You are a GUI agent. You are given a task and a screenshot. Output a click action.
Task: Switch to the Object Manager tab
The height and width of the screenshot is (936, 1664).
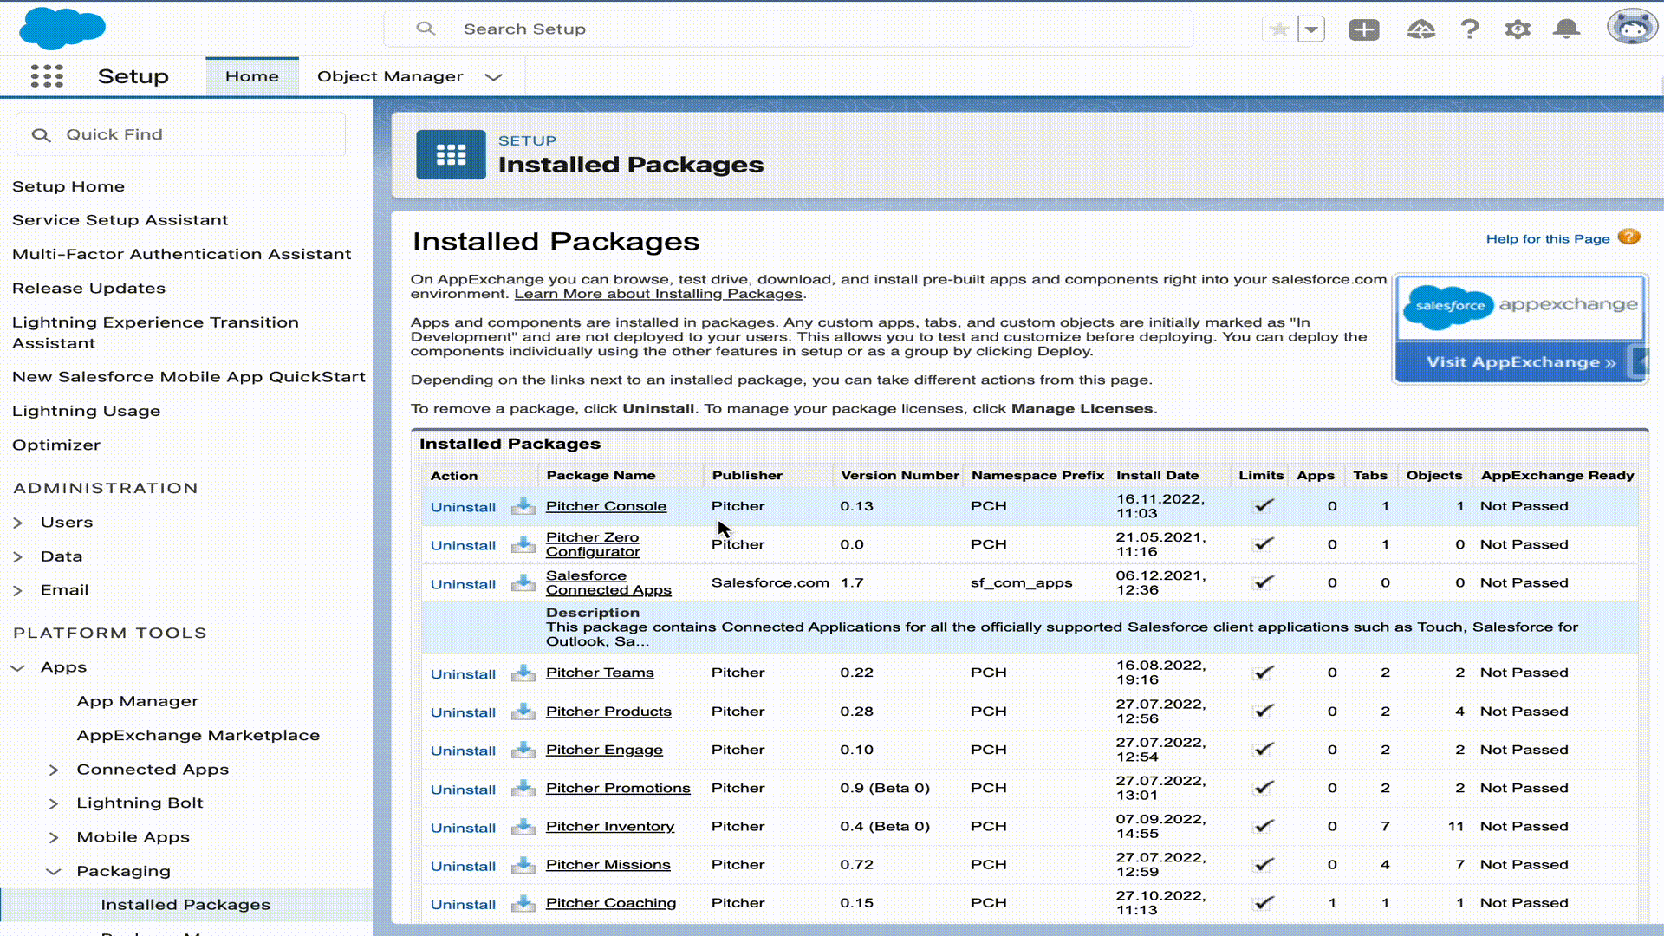coord(390,76)
